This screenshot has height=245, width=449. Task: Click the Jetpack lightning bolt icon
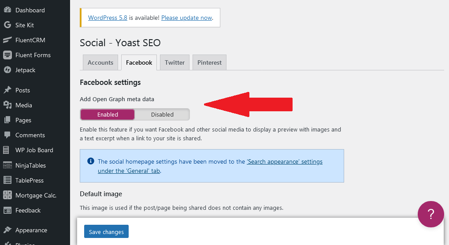pyautogui.click(x=7, y=70)
